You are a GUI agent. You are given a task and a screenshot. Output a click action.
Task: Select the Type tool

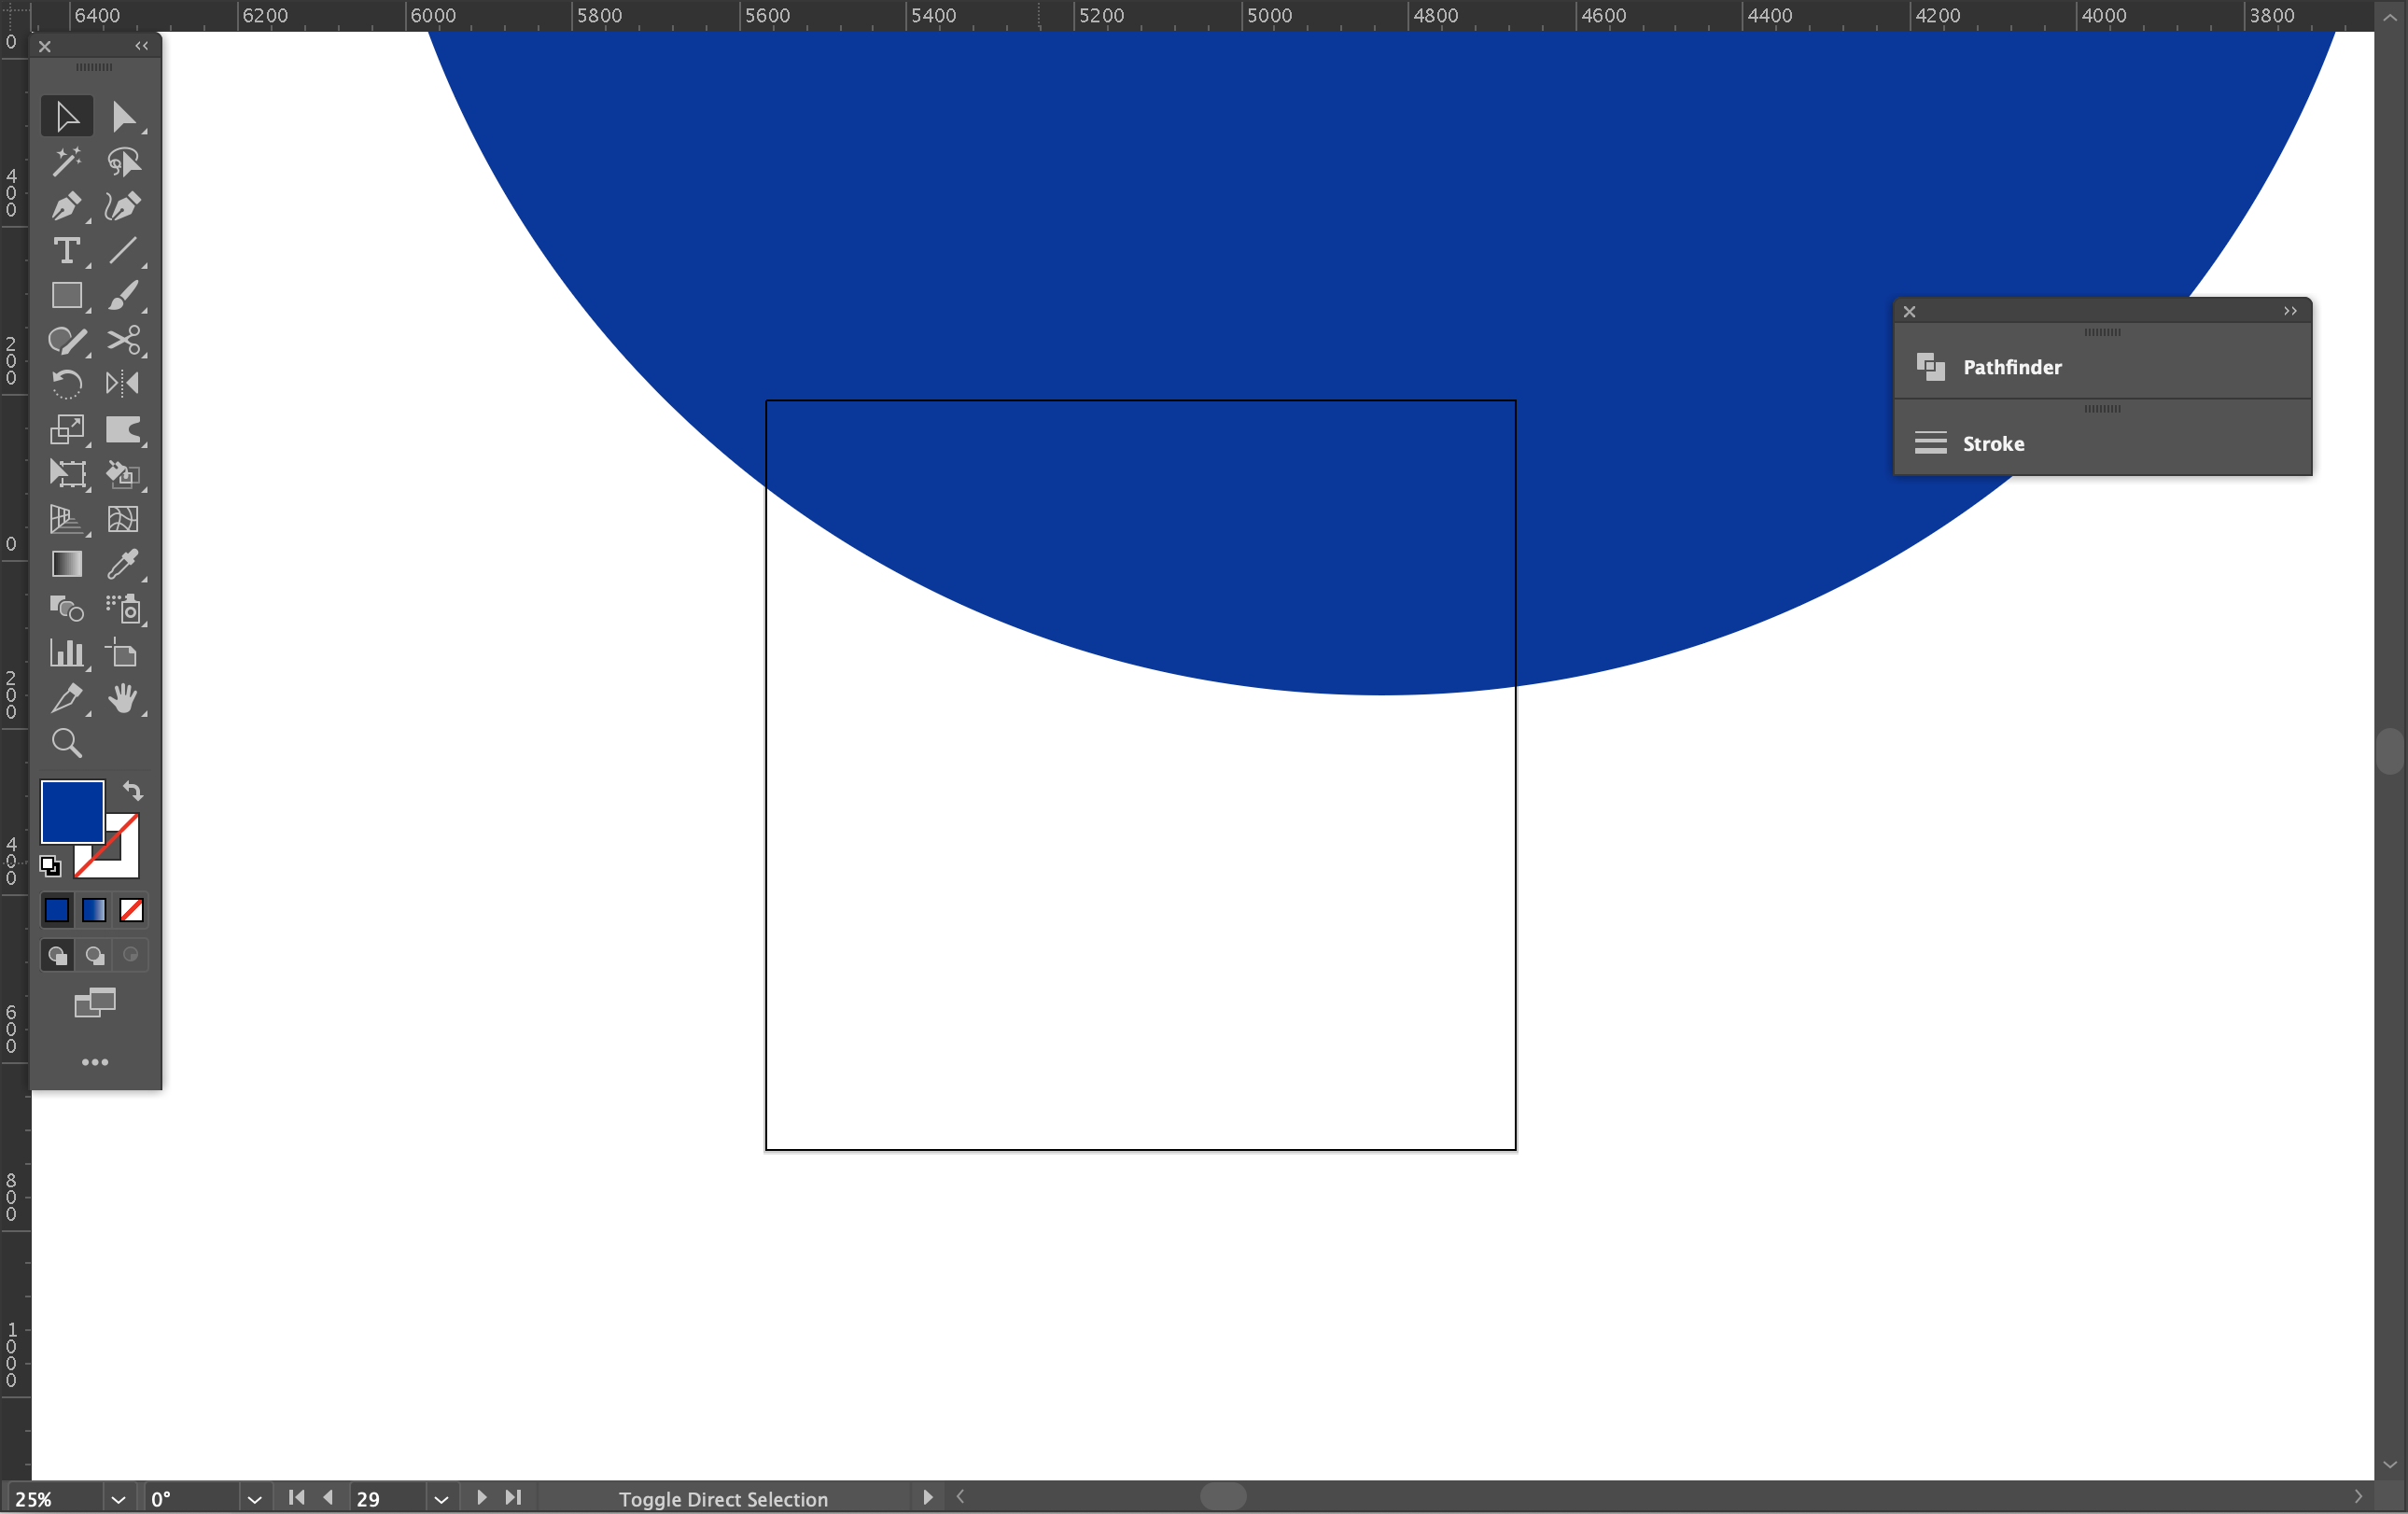66,251
